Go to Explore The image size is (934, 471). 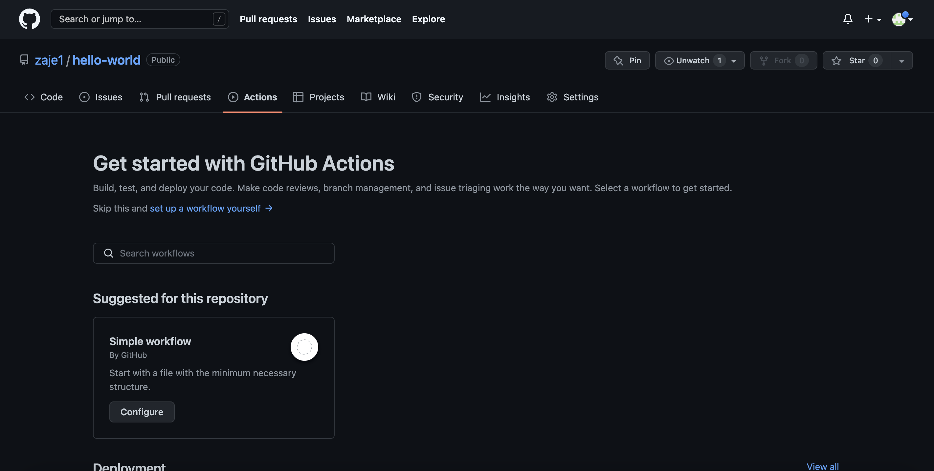point(428,19)
